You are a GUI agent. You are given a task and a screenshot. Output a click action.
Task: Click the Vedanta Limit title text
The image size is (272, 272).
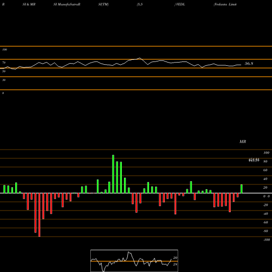(x=225, y=4)
